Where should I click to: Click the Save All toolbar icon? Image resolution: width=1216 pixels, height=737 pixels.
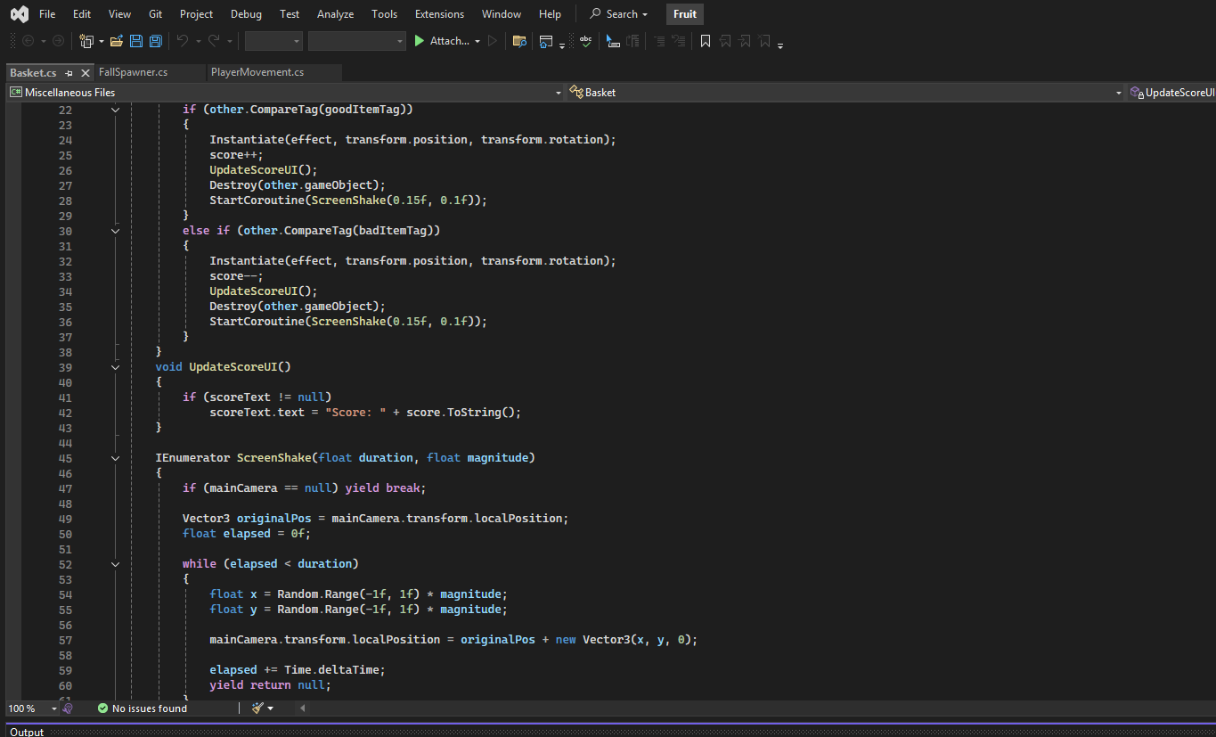(x=156, y=41)
